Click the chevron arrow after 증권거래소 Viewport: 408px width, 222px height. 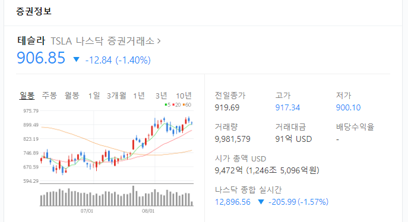point(159,41)
